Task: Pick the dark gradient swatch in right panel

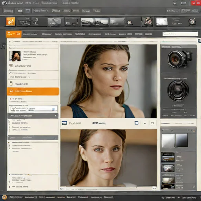Action: (x=181, y=140)
